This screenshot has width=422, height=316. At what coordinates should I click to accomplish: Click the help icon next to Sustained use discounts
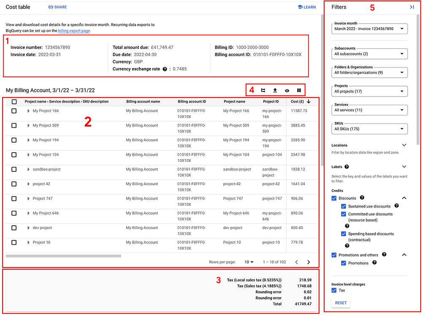(x=396, y=206)
